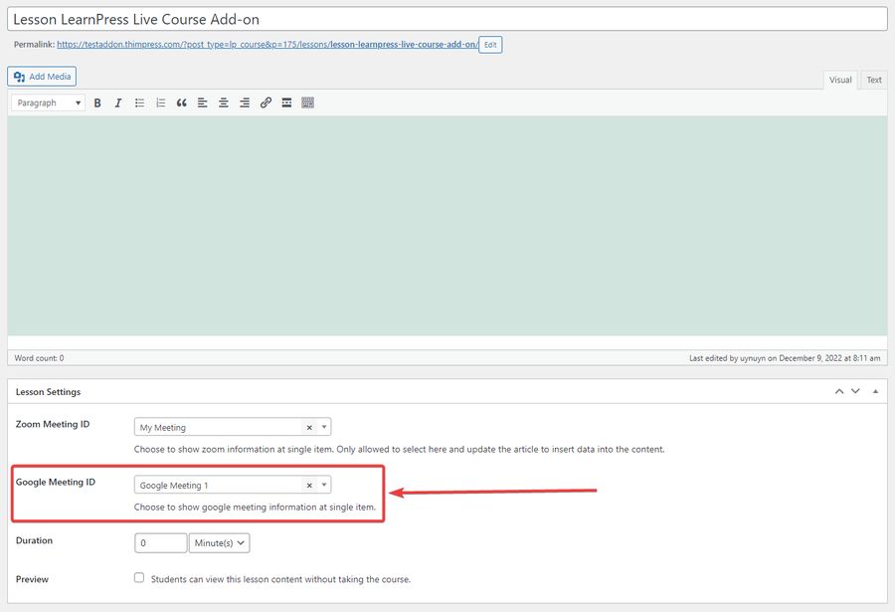Image resolution: width=895 pixels, height=612 pixels.
Task: Click inside the lesson content editor area
Action: point(447,226)
